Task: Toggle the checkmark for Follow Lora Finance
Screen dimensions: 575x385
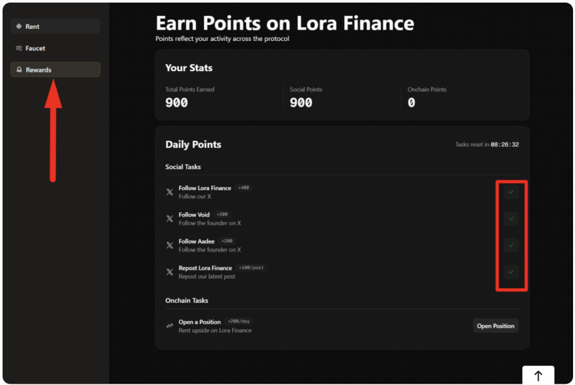Action: (510, 192)
